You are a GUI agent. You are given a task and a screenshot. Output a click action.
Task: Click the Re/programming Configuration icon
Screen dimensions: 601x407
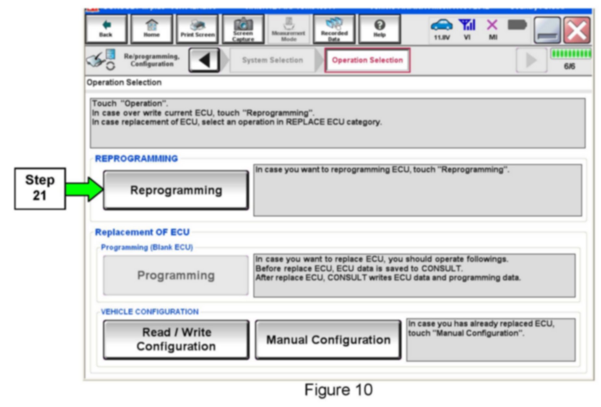(101, 60)
